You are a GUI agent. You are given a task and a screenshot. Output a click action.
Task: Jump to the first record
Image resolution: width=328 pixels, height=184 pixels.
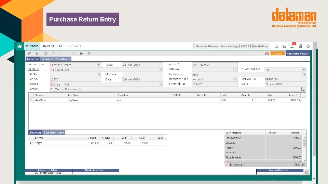[54, 53]
